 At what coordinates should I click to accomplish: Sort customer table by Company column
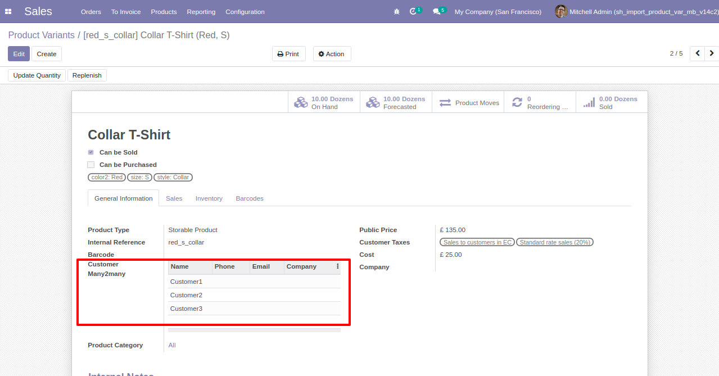(309, 266)
